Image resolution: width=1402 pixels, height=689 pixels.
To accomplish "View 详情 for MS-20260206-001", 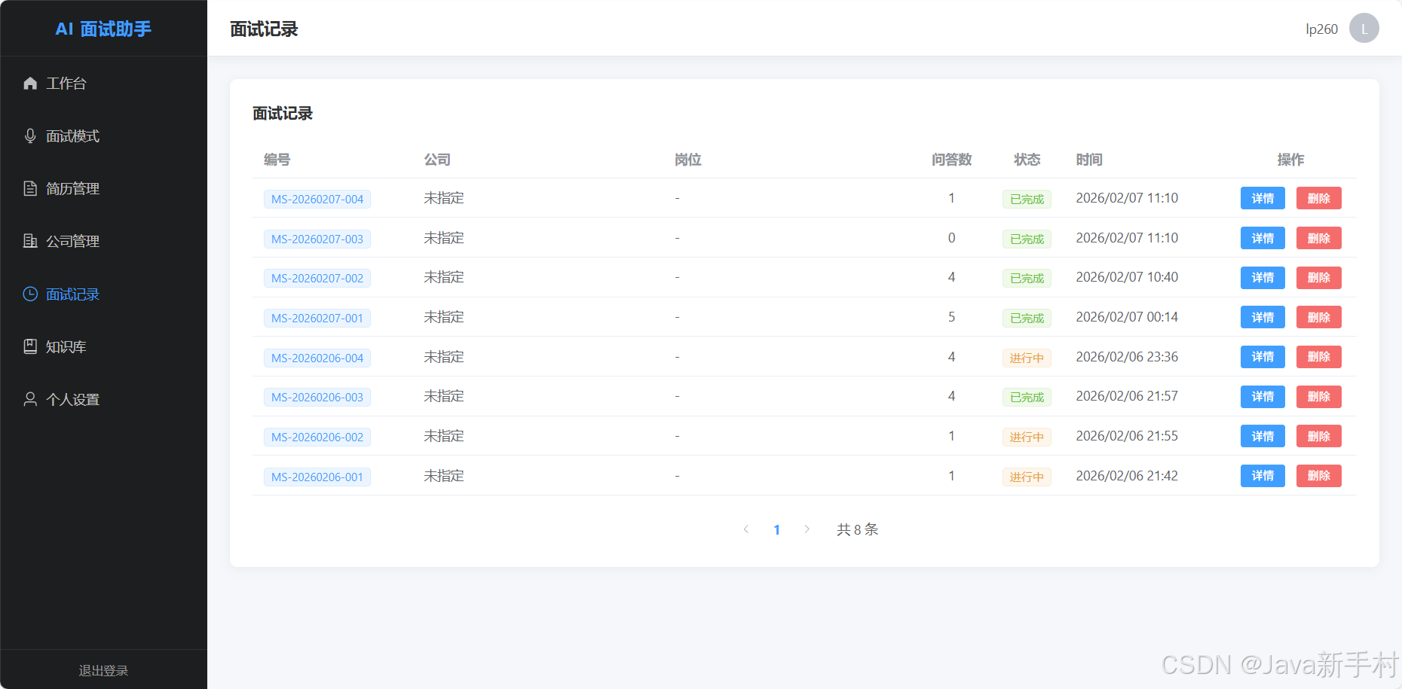I will coord(1263,475).
